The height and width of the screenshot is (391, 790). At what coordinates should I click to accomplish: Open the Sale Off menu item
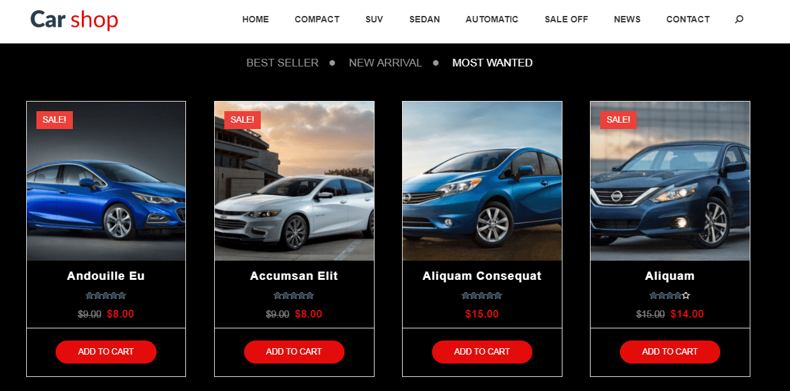click(566, 19)
